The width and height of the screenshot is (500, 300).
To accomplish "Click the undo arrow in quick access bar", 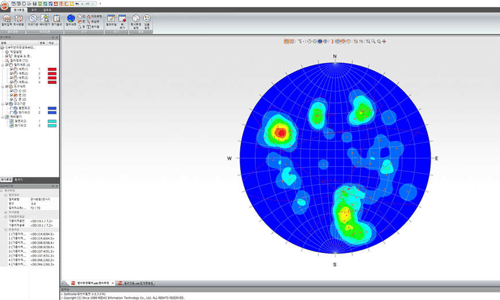I will 77,4.
